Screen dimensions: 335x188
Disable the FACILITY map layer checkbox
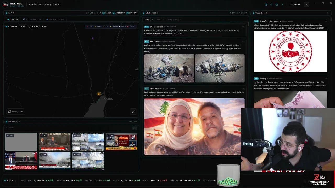114,13
